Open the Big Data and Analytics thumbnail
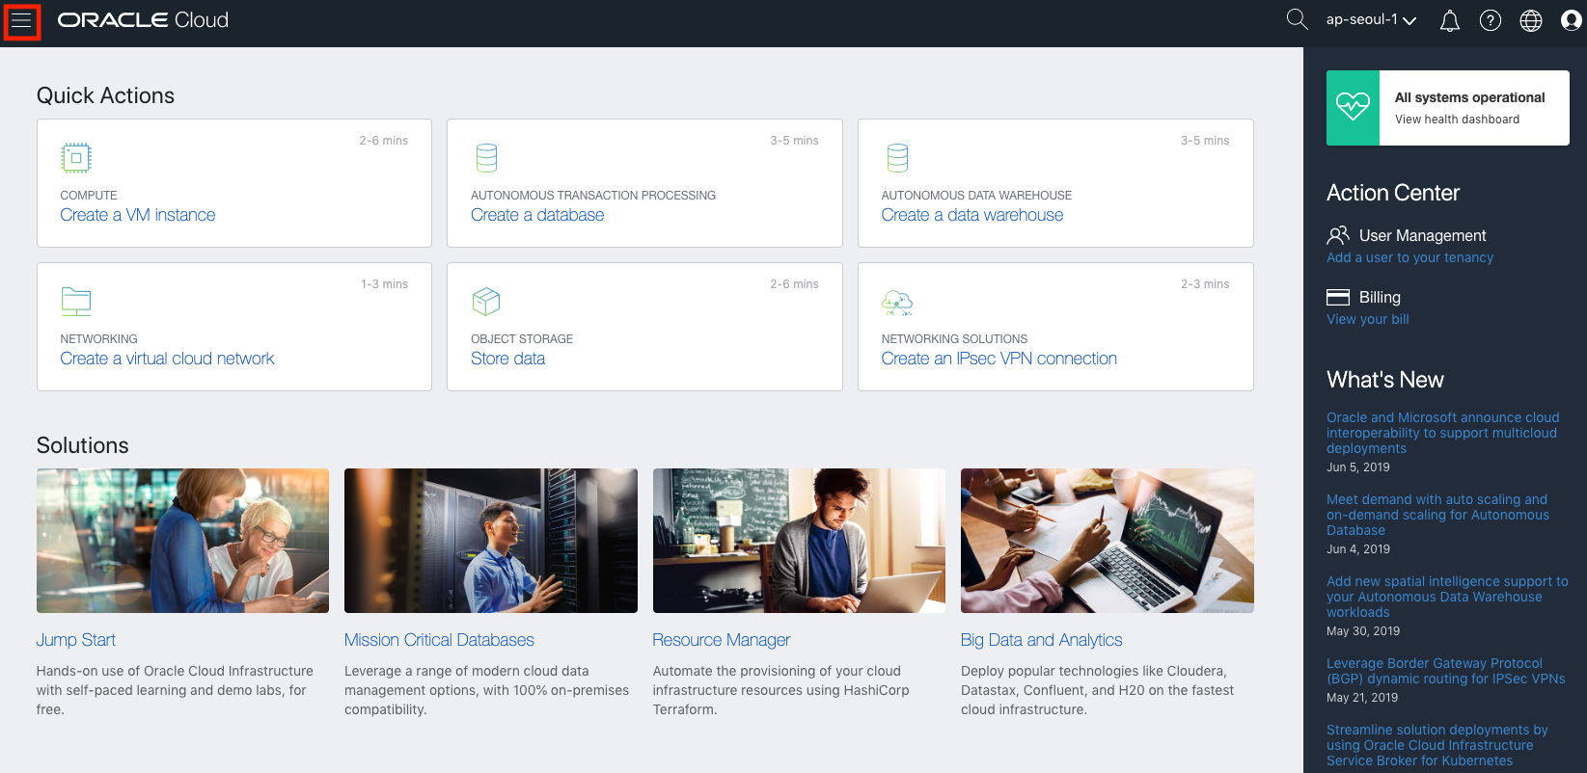The height and width of the screenshot is (773, 1587). 1108,541
